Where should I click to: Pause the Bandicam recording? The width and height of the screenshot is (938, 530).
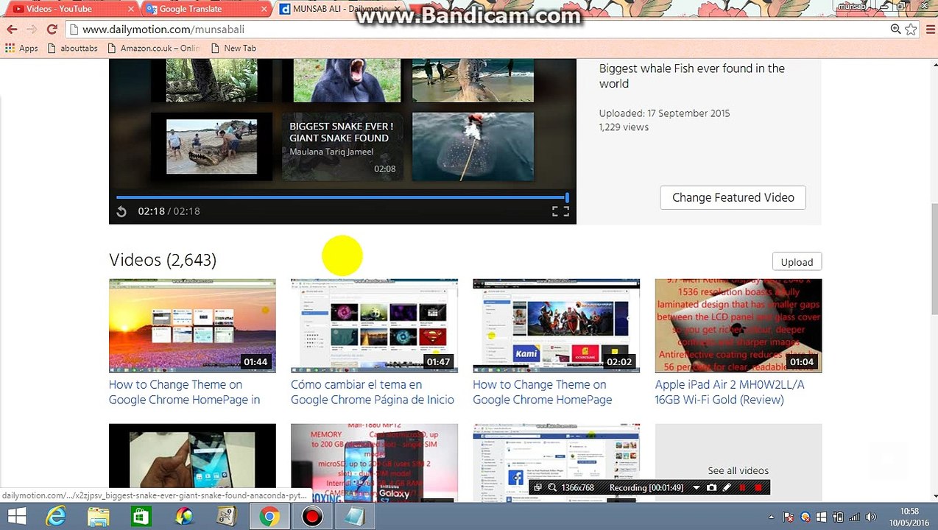742,487
